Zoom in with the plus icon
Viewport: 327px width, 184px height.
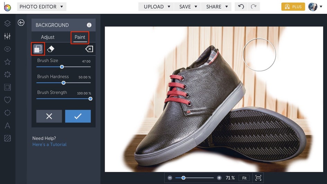(219, 178)
